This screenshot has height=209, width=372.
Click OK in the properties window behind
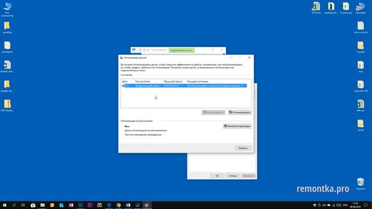click(217, 176)
